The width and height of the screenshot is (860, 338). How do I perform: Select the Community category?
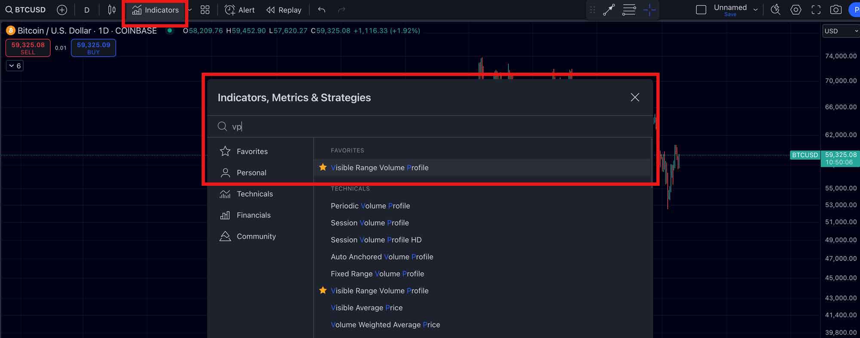point(261,236)
